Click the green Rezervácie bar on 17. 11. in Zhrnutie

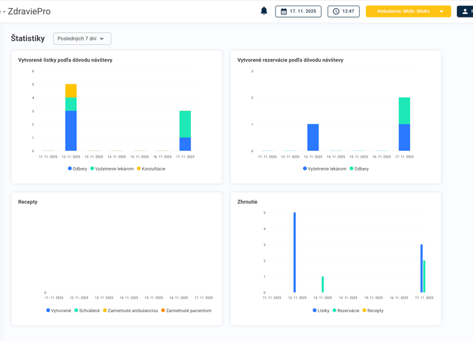(x=424, y=276)
